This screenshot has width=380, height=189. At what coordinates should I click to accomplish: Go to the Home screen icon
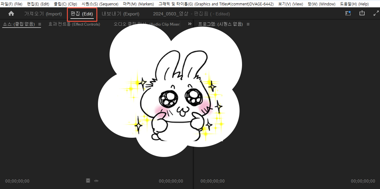coord(11,13)
